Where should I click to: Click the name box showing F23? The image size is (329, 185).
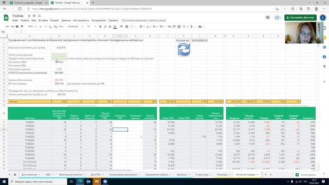click(8, 32)
